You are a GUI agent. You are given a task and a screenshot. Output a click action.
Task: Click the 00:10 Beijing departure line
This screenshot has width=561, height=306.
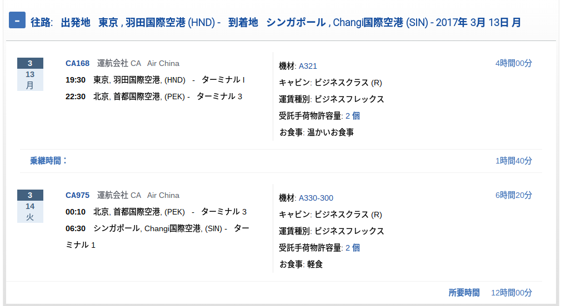click(156, 212)
